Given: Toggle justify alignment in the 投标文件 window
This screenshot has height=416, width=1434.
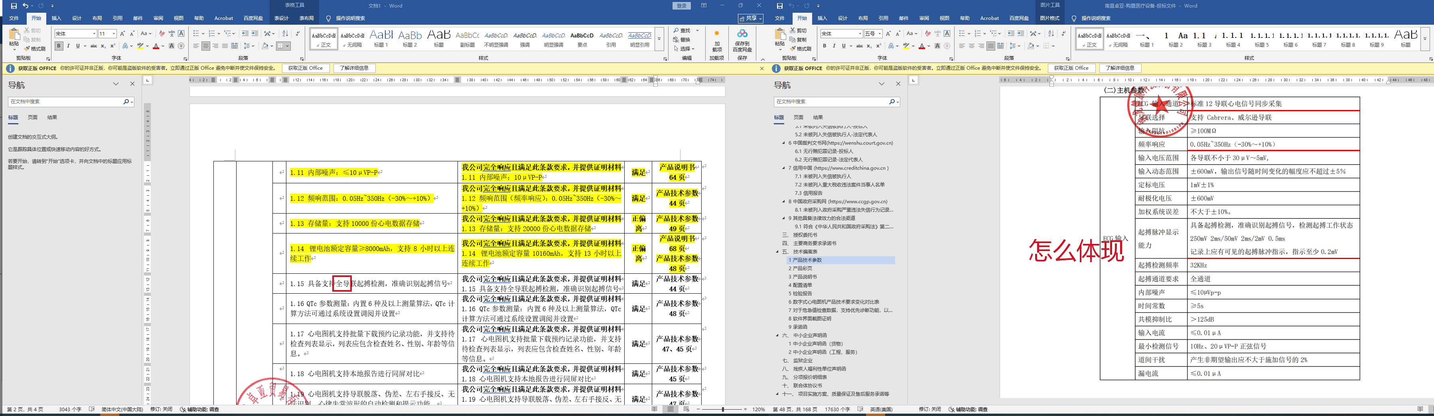Looking at the screenshot, I should (x=990, y=46).
